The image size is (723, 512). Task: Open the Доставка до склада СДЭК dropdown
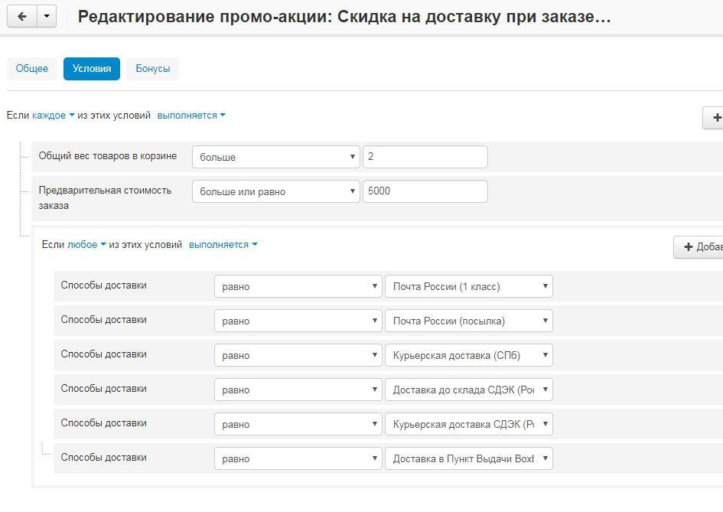coord(469,389)
